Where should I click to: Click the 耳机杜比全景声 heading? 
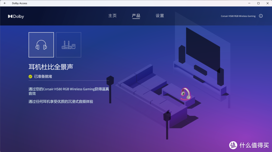(x=51, y=67)
